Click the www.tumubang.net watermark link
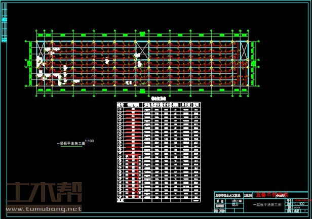 coord(43,209)
